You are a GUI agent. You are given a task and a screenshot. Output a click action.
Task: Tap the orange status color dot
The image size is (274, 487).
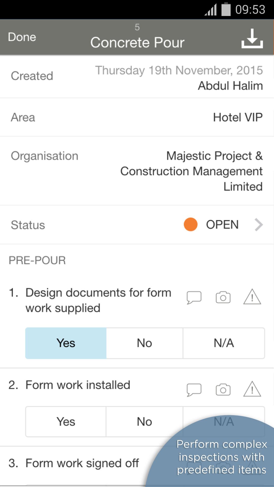tap(191, 225)
